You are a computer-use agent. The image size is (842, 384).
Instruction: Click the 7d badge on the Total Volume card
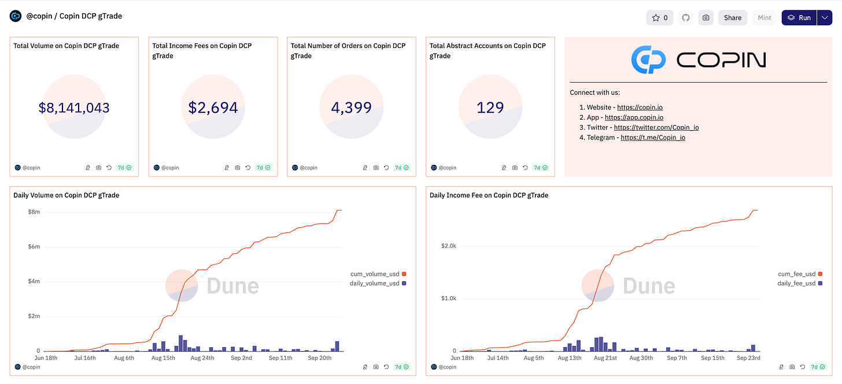(124, 168)
